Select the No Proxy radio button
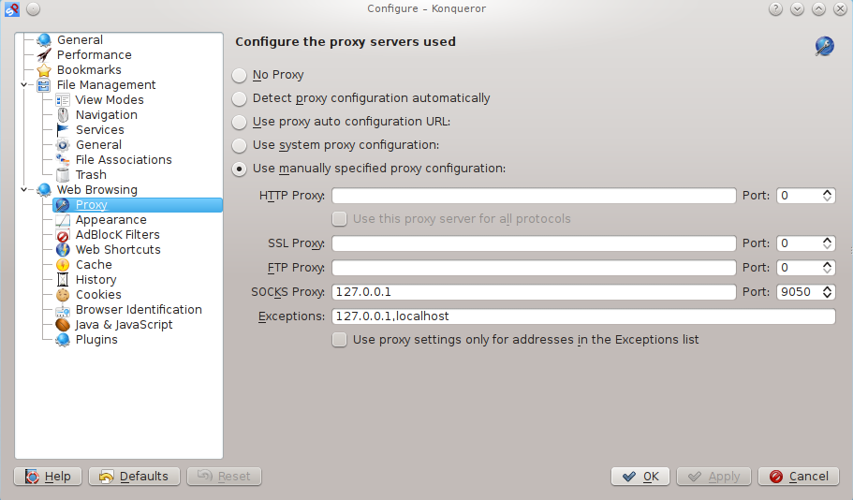The height and width of the screenshot is (500, 853). tap(240, 75)
